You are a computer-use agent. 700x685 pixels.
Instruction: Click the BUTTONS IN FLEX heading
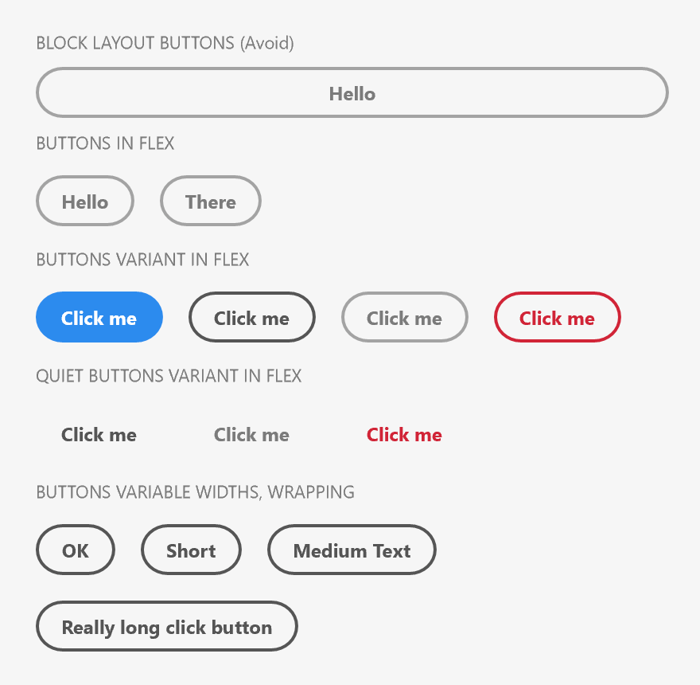[x=103, y=144]
